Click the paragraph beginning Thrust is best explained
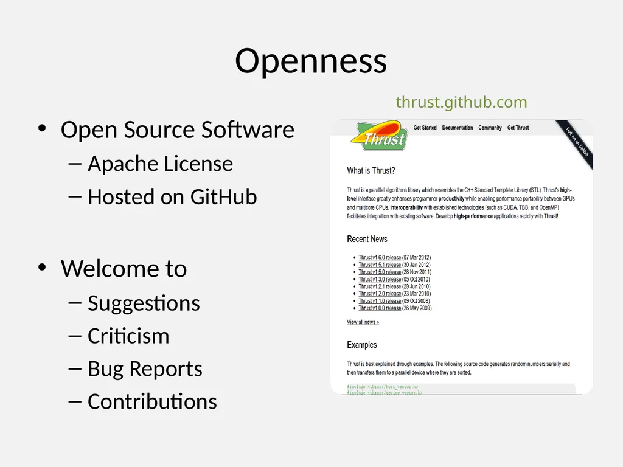 click(x=458, y=368)
